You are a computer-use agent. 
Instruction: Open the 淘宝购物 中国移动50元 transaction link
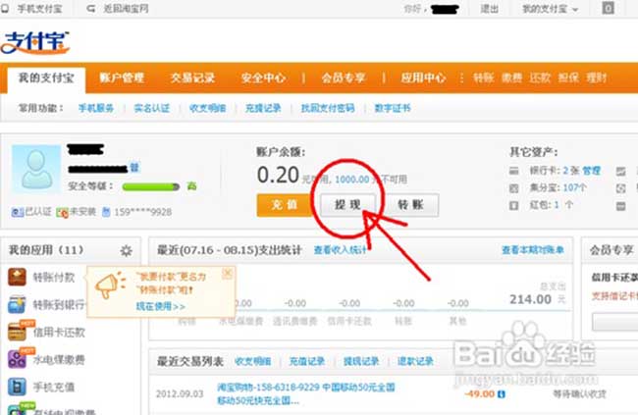[x=306, y=393]
